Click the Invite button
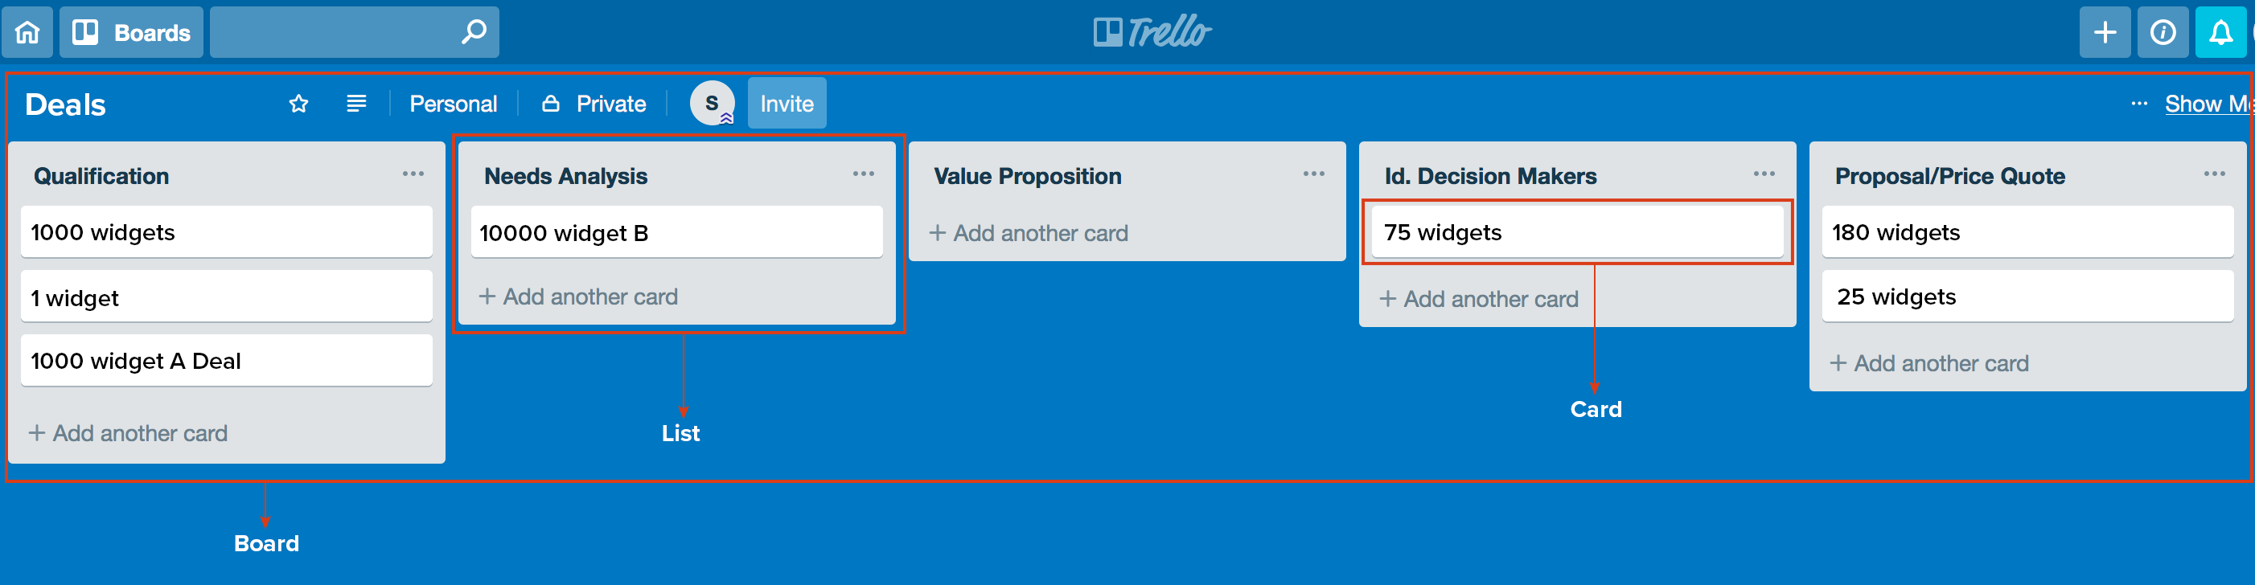Screen dimensions: 2255x585 coord(786,103)
